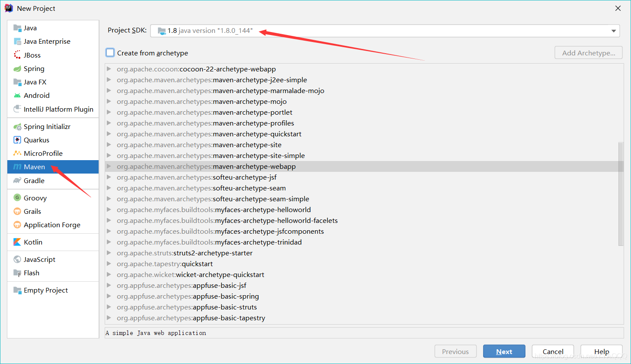Choose the Java FX icon

tap(17, 82)
